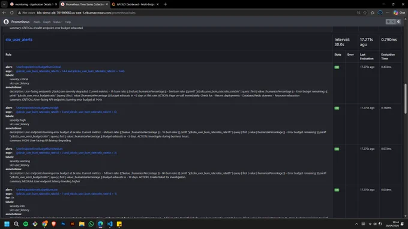This screenshot has height=229, width=408.
Task: Open Microsoft Edge from the taskbar
Action: point(100,224)
